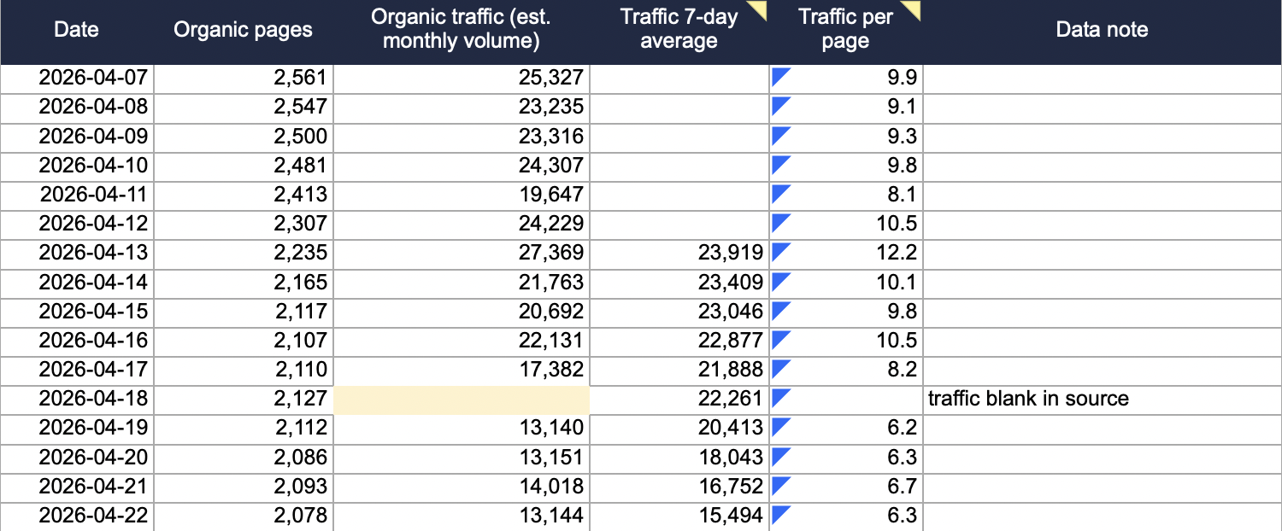The width and height of the screenshot is (1282, 531).
Task: Select the Traffic per page header cell
Action: [846, 32]
